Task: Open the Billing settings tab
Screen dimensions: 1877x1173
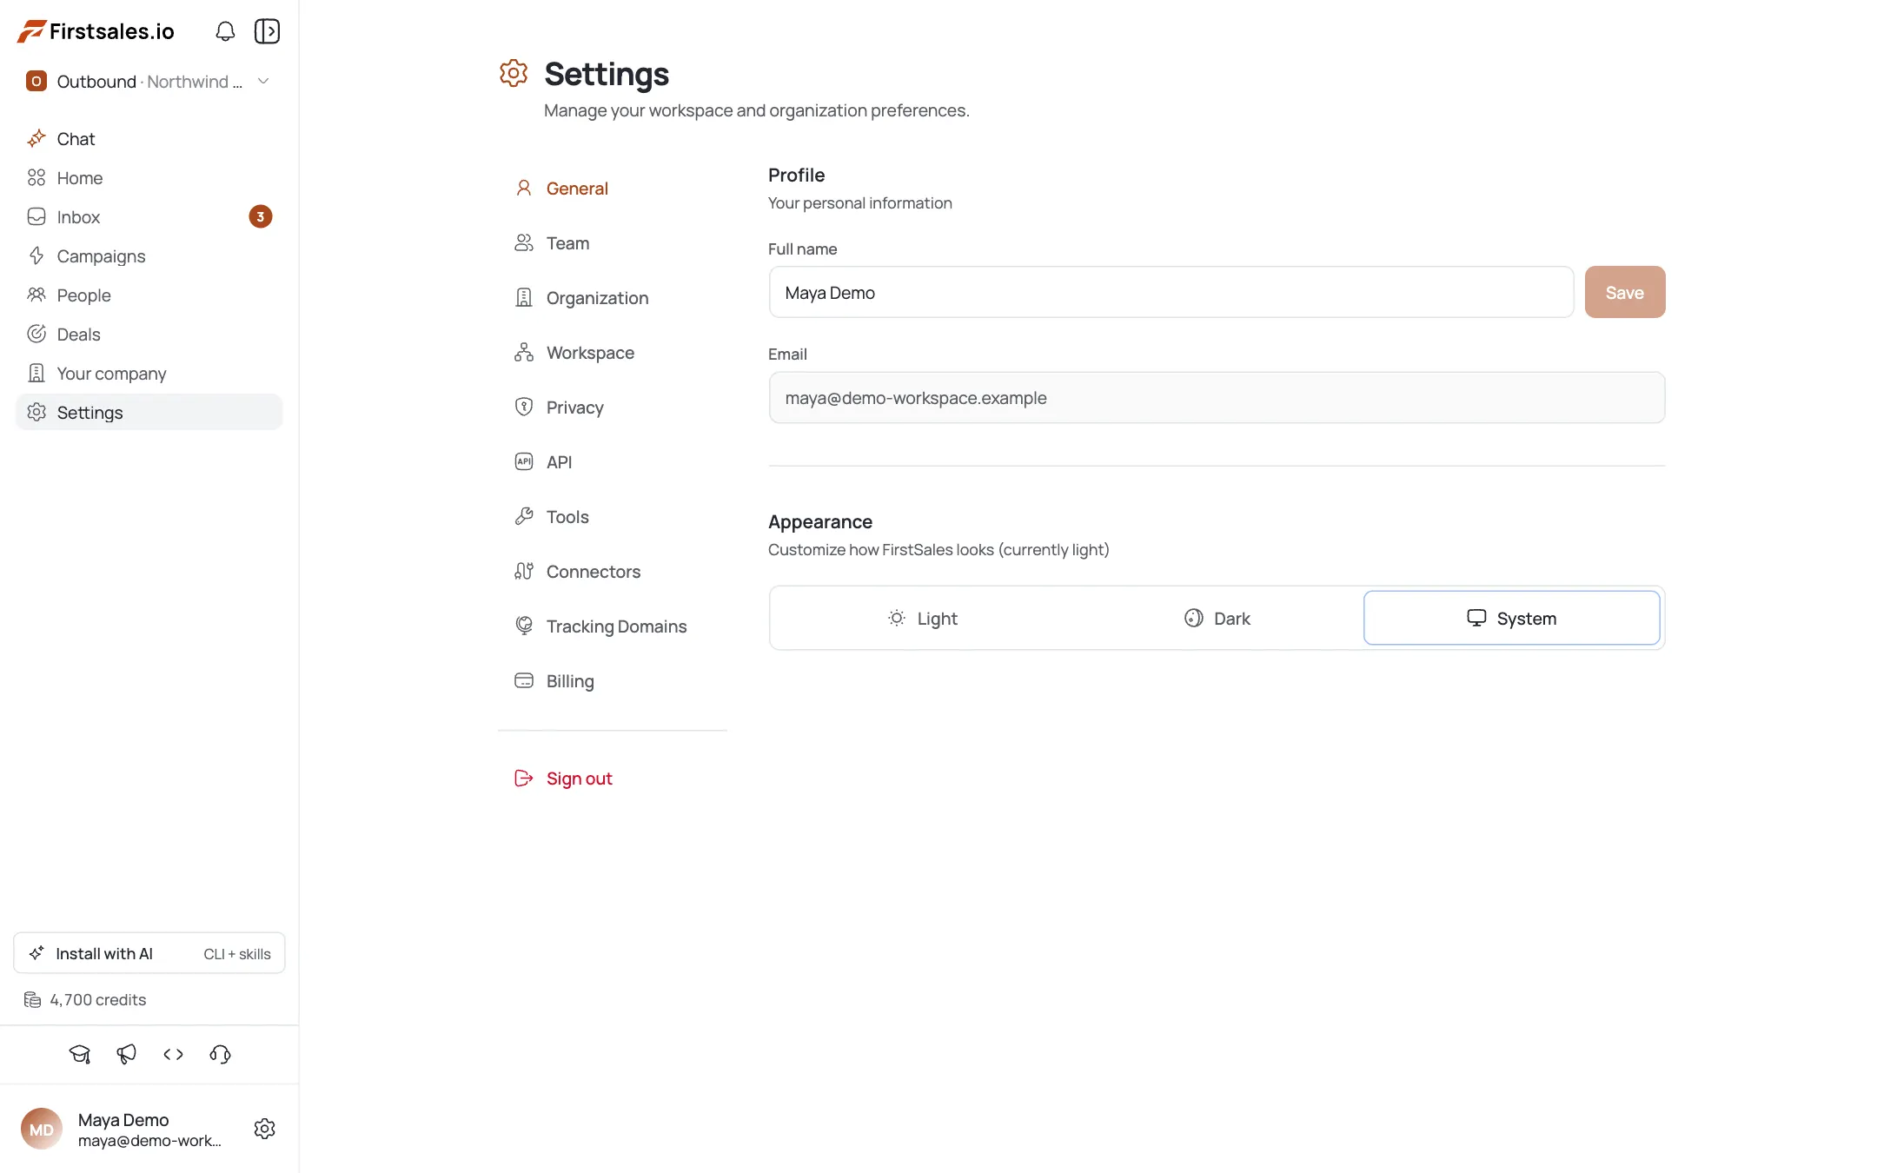Action: pos(613,681)
